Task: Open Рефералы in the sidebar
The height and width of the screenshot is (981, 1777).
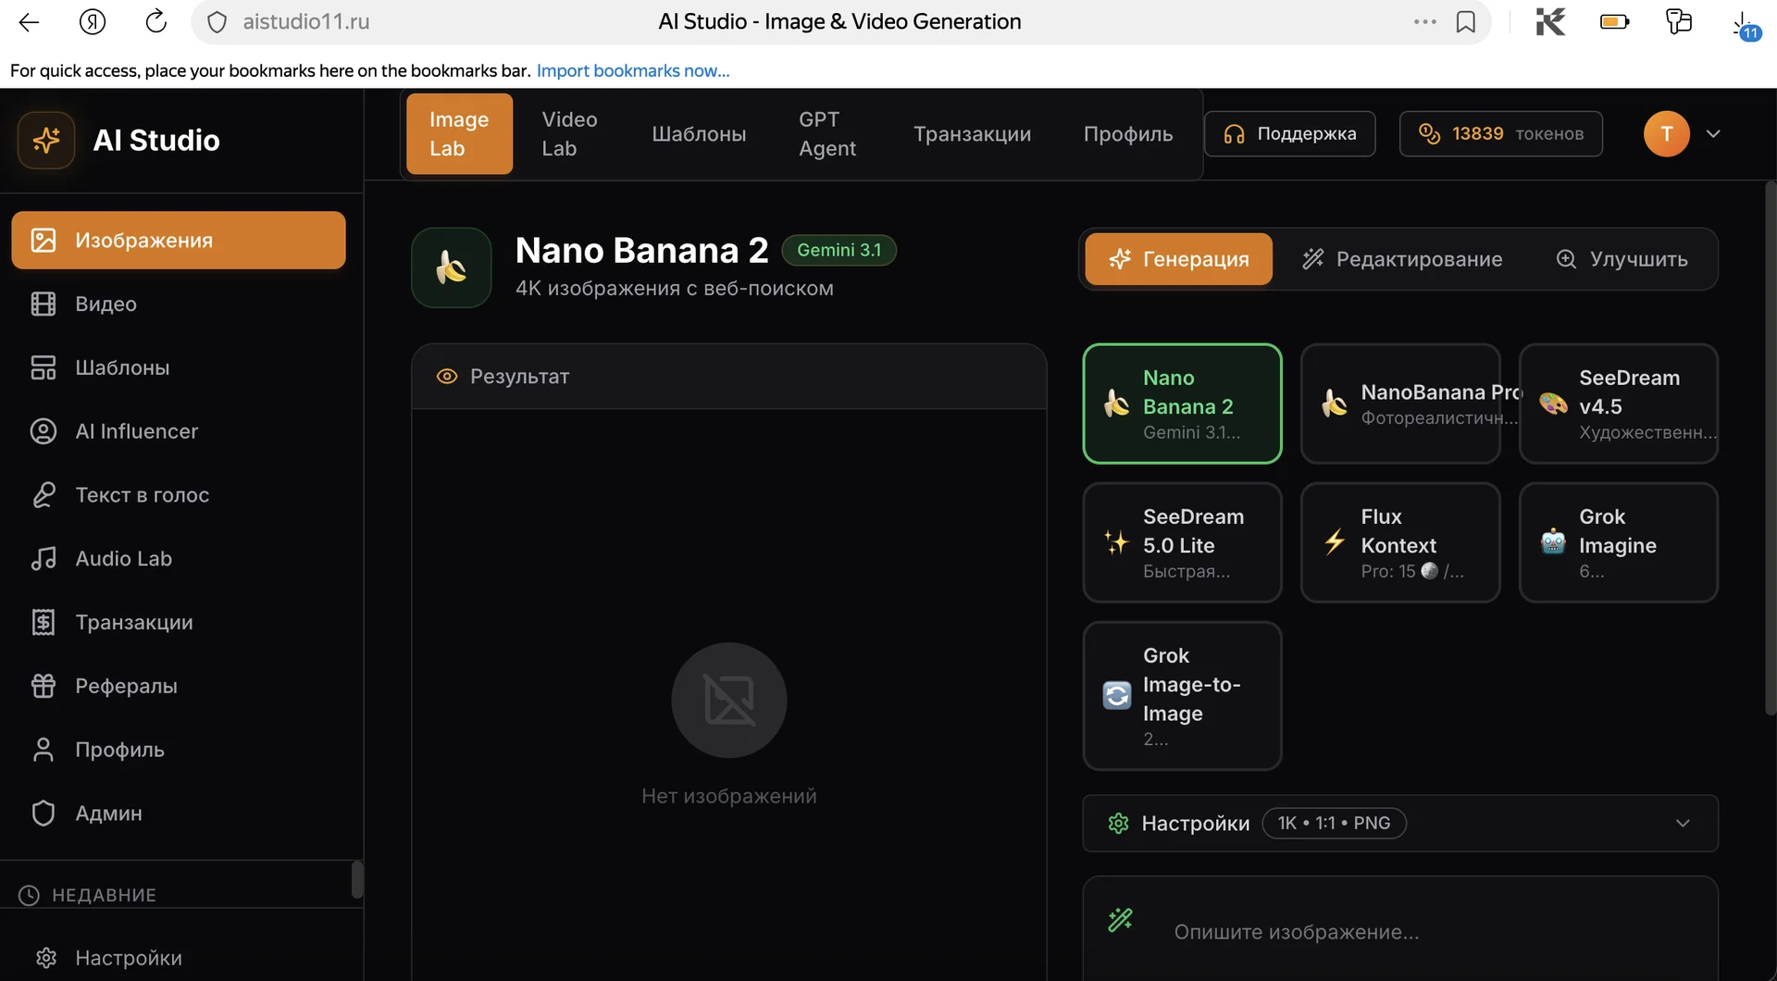Action: pos(179,686)
